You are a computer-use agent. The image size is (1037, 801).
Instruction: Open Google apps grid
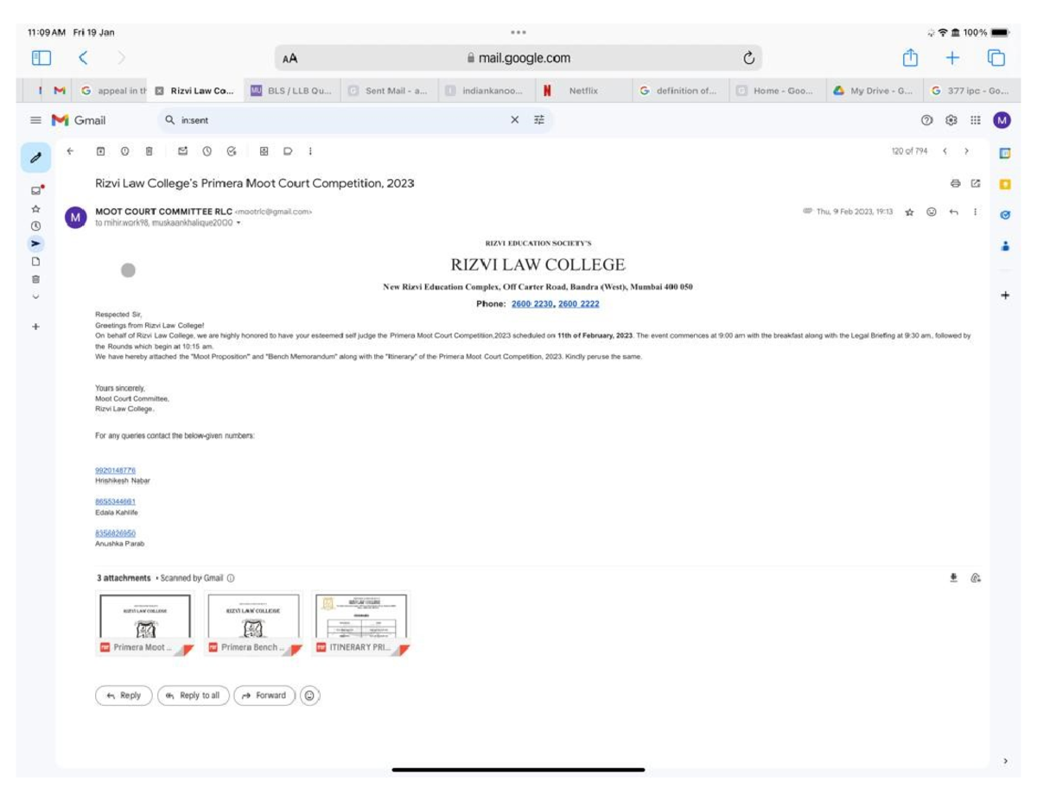click(x=976, y=120)
